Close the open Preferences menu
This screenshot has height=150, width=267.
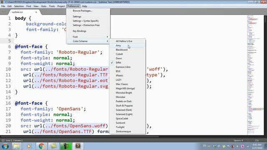click(x=73, y=6)
